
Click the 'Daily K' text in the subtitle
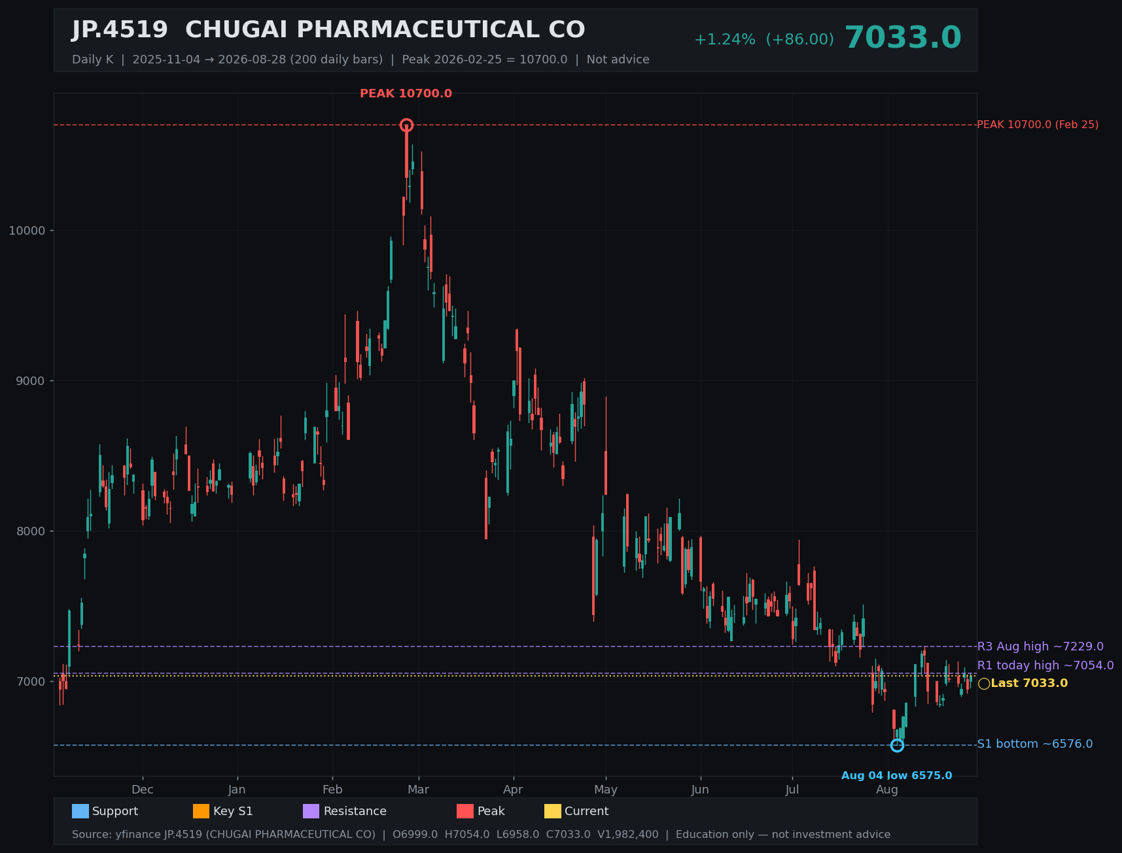[x=92, y=59]
